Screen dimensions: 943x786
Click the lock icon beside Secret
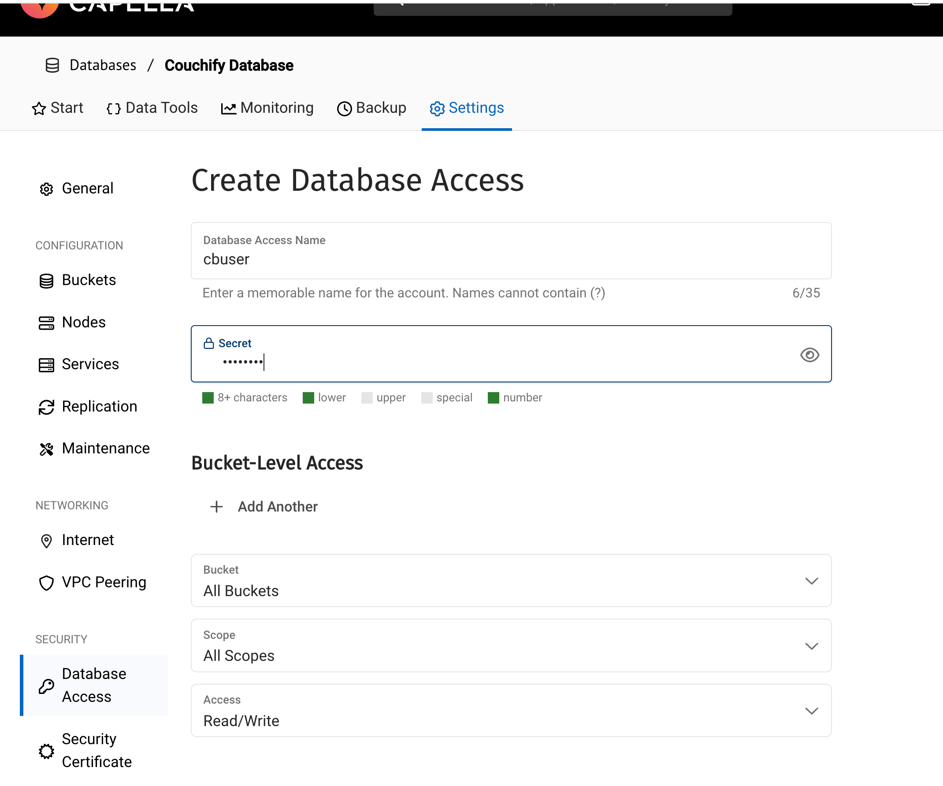point(209,343)
